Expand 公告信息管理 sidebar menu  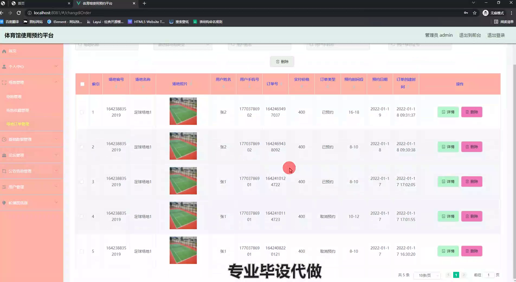31,171
